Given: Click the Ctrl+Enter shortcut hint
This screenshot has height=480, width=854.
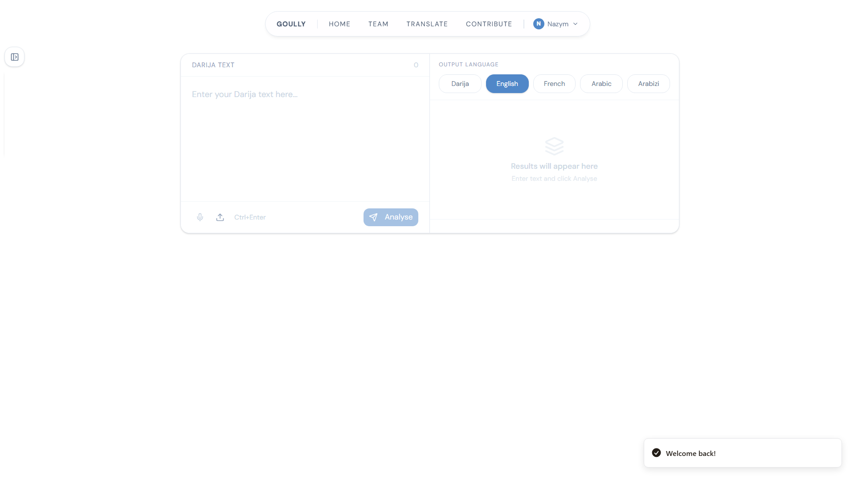Looking at the screenshot, I should (250, 217).
